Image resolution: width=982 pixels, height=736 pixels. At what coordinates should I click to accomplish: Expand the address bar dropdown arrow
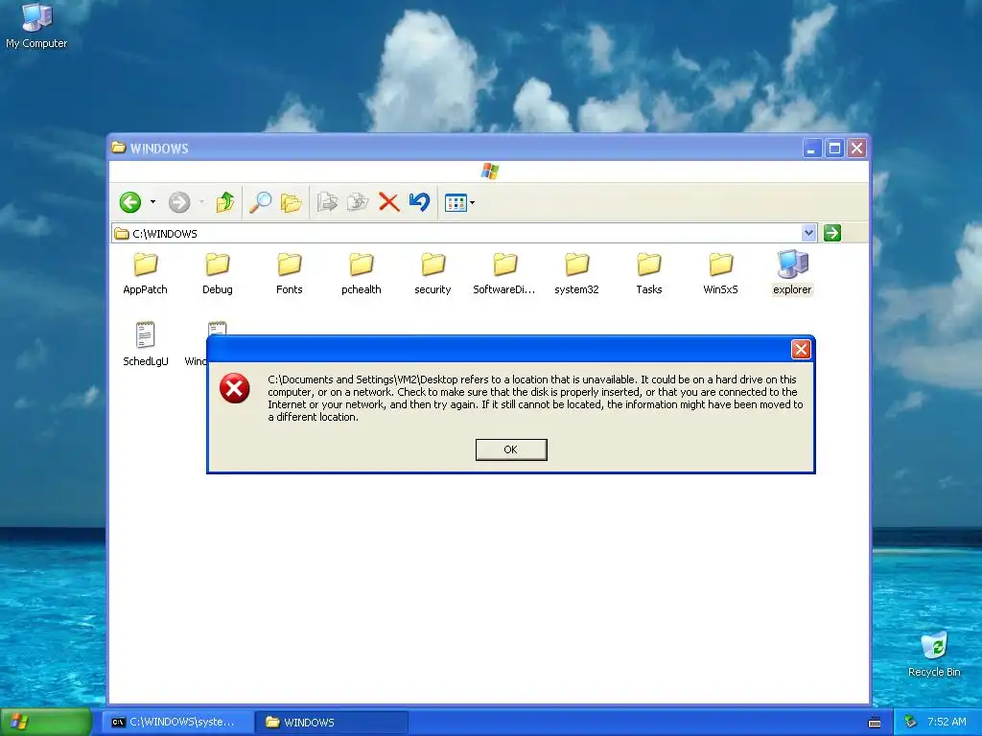[808, 234]
